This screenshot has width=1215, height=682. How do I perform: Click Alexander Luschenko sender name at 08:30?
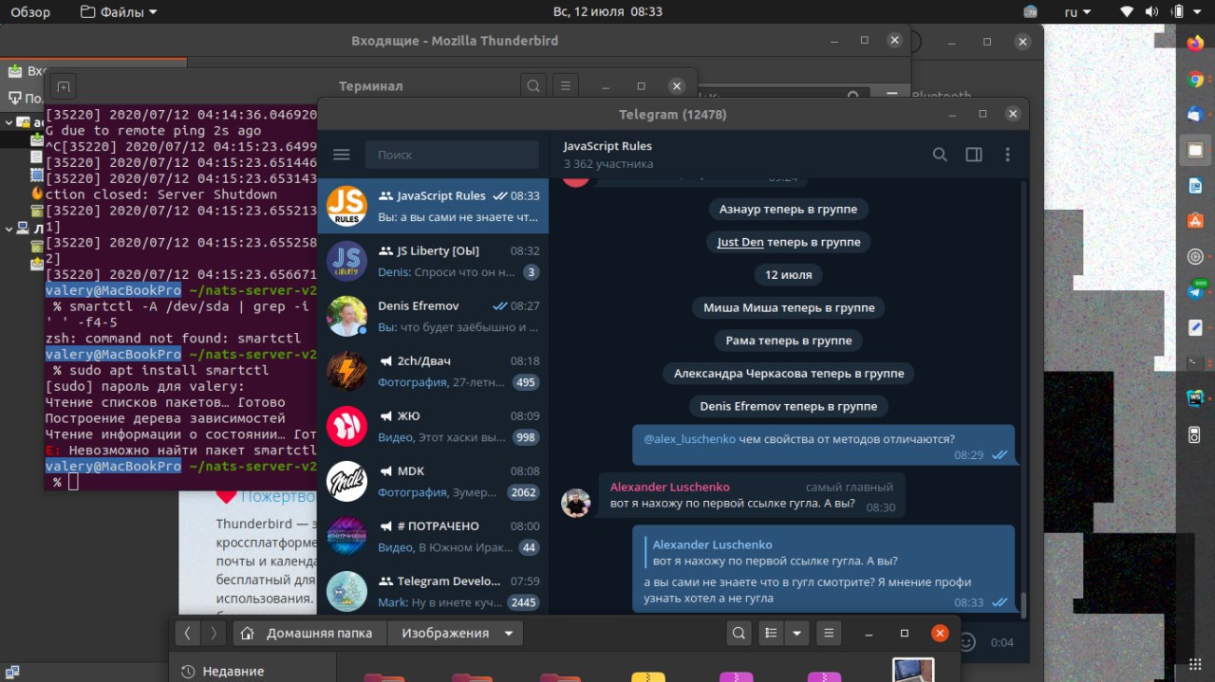tap(670, 487)
